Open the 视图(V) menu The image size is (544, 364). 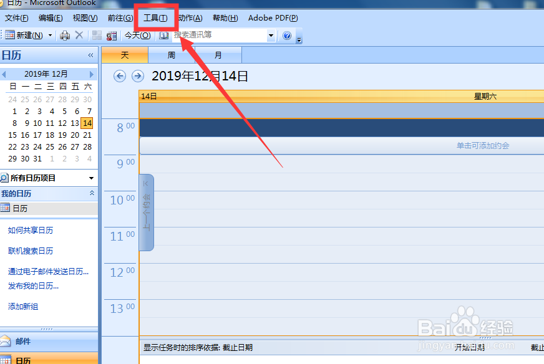click(85, 18)
